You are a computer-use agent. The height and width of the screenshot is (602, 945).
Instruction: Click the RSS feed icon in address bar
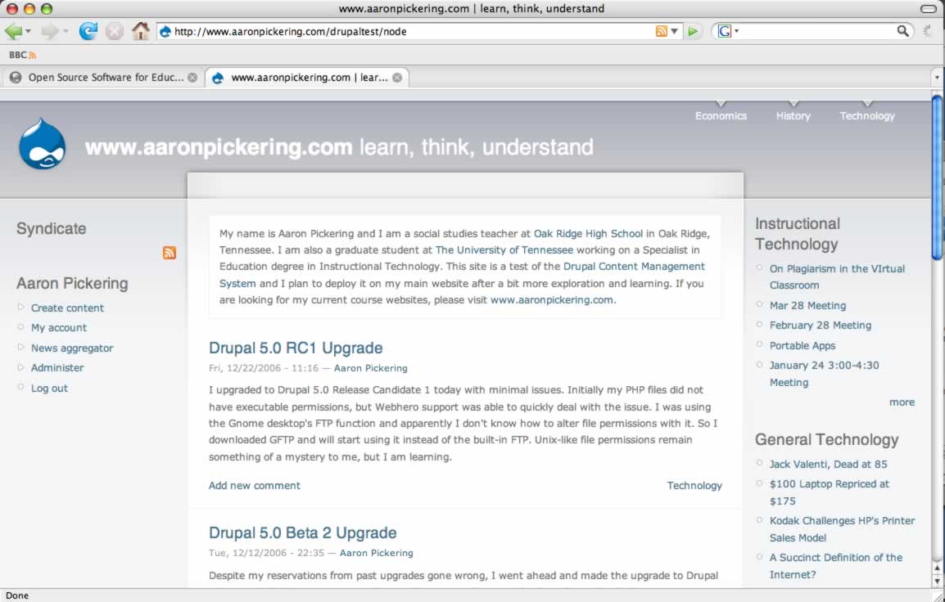click(x=661, y=31)
